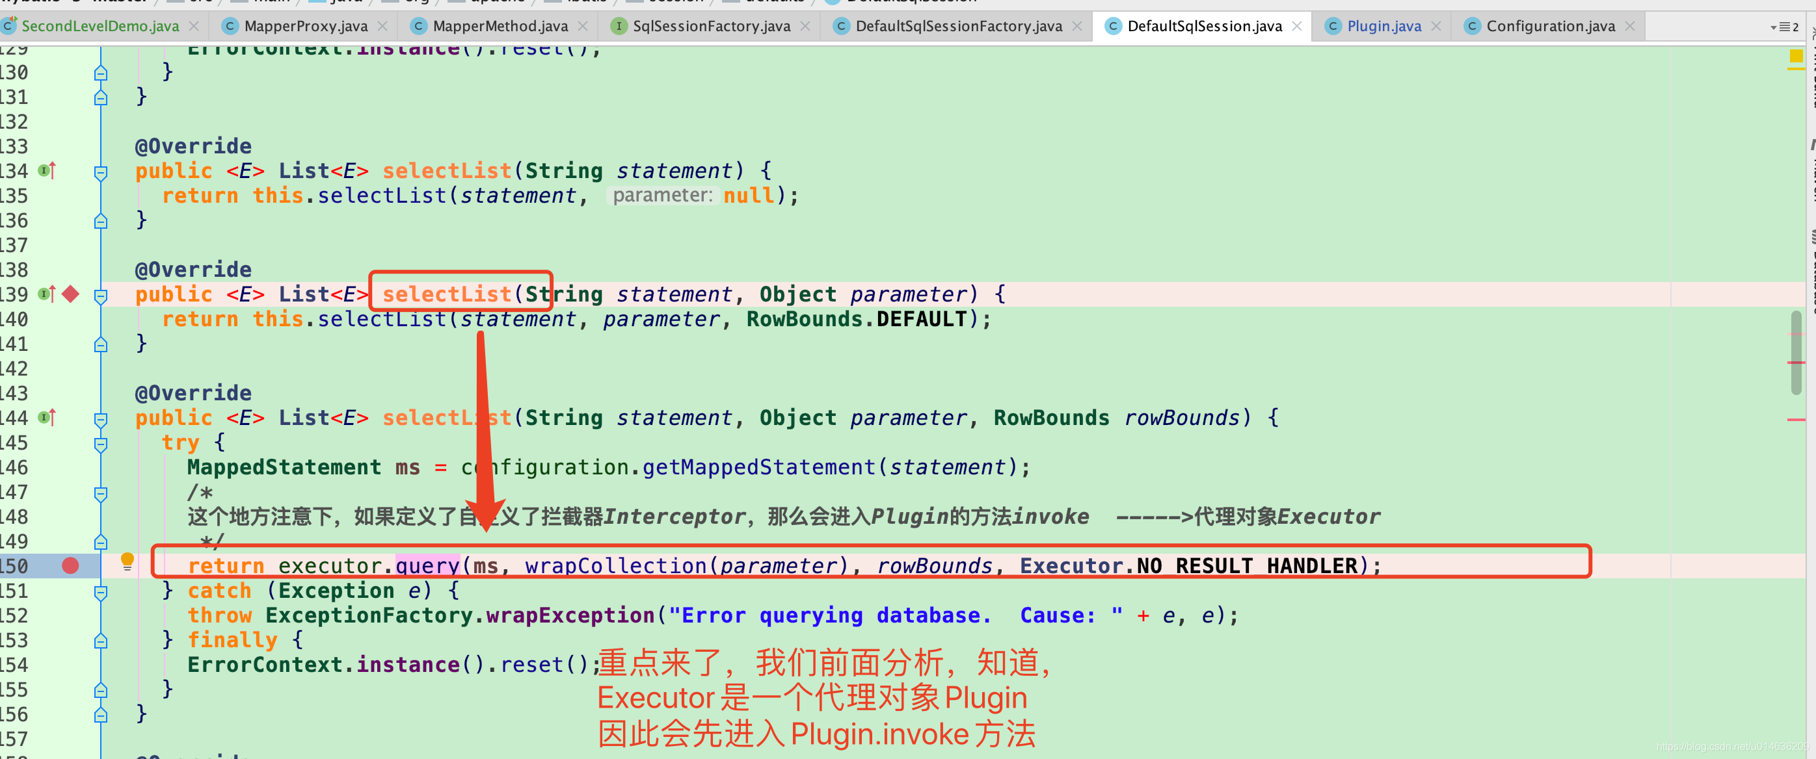Go to overridden method from line 139
This screenshot has height=759, width=1816.
[47, 294]
